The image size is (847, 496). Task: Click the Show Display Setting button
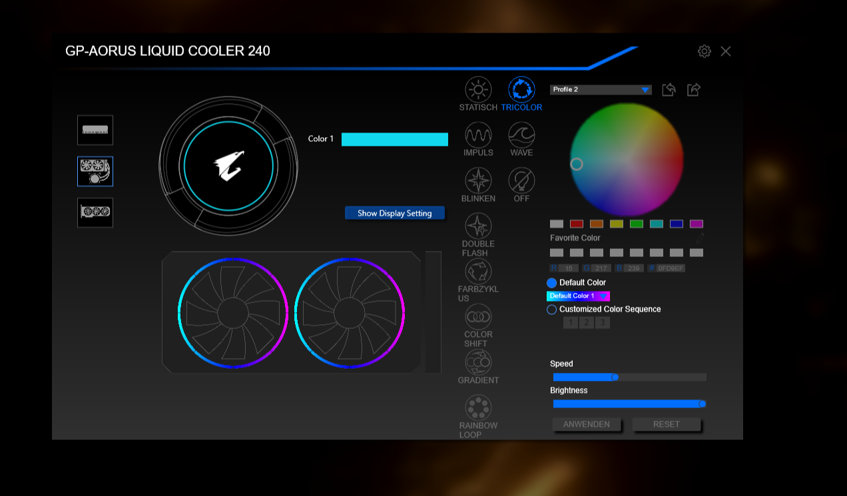(x=395, y=213)
